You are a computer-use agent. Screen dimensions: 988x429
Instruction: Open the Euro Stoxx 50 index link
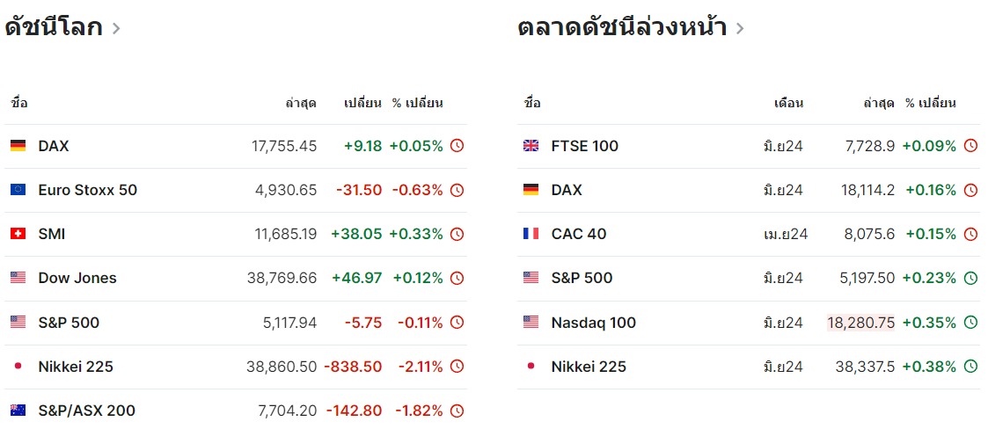coord(88,190)
